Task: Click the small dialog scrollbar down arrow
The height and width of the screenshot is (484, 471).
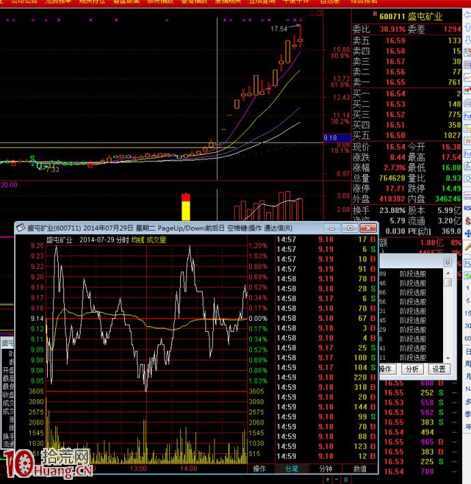Action: 448,358
